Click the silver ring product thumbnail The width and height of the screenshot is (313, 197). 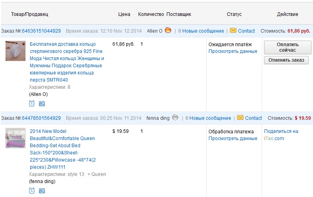[x=15, y=51]
